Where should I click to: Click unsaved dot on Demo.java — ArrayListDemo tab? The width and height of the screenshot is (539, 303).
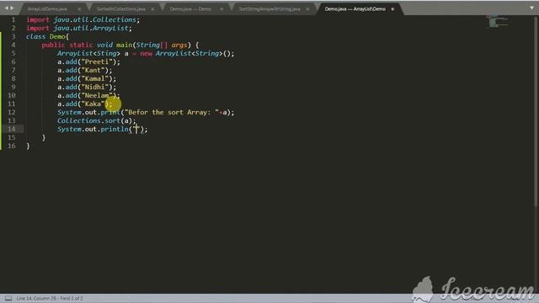click(392, 9)
